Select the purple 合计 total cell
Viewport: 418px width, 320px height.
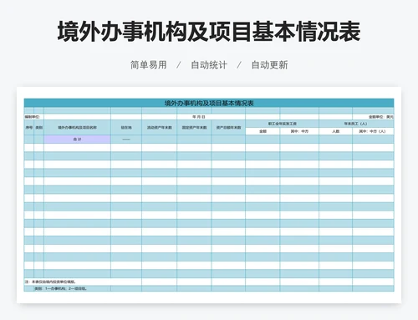77,140
